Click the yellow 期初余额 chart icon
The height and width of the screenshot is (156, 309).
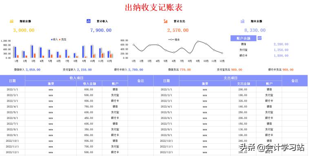point(12,21)
